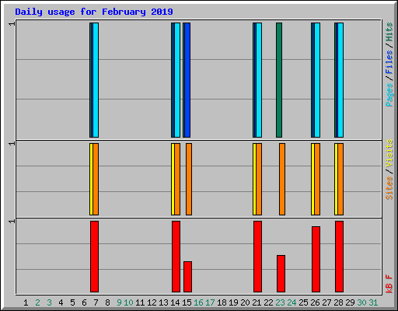Click x-axis day label "17"
This screenshot has height=311, width=398.
pyautogui.click(x=210, y=302)
